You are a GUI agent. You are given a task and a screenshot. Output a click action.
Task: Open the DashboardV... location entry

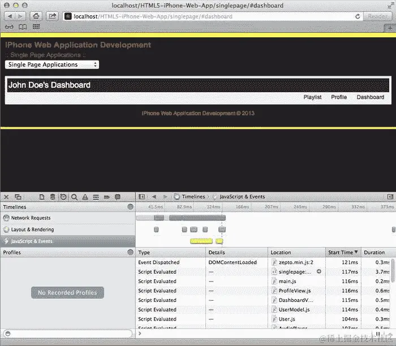pos(296,300)
